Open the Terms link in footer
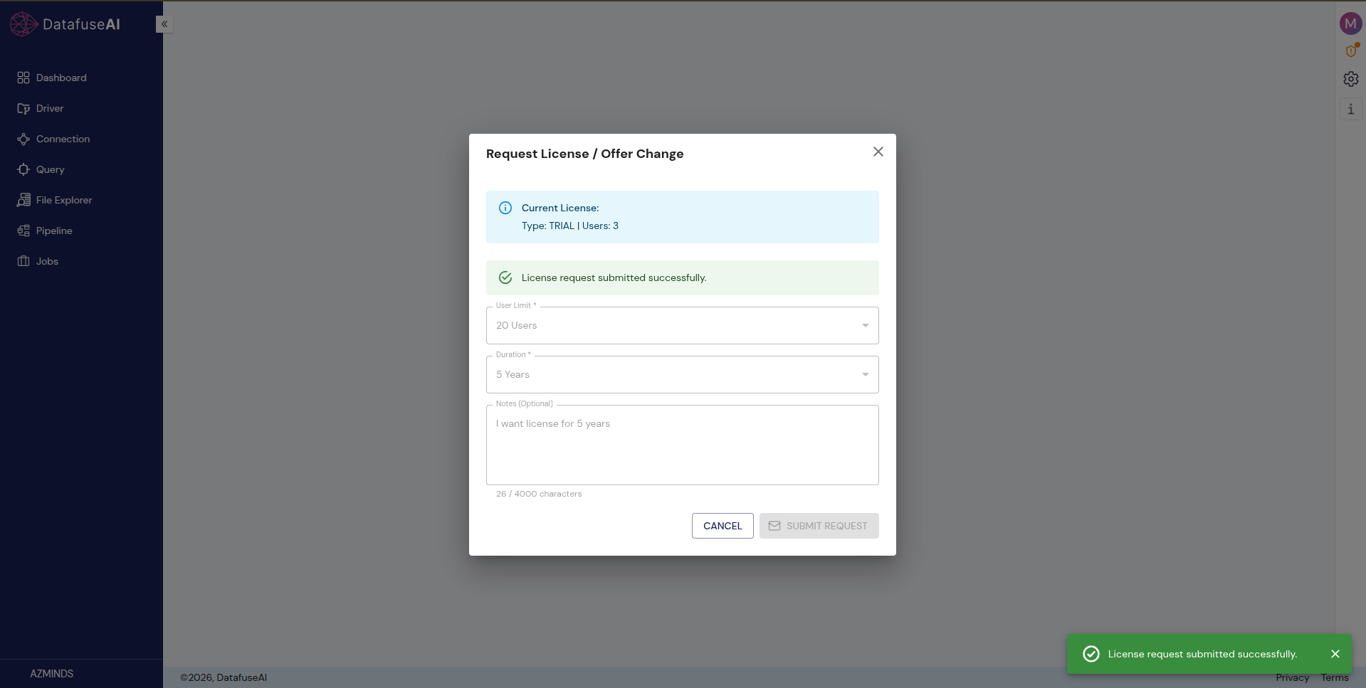Screen dimensions: 1366x688 [1335, 677]
